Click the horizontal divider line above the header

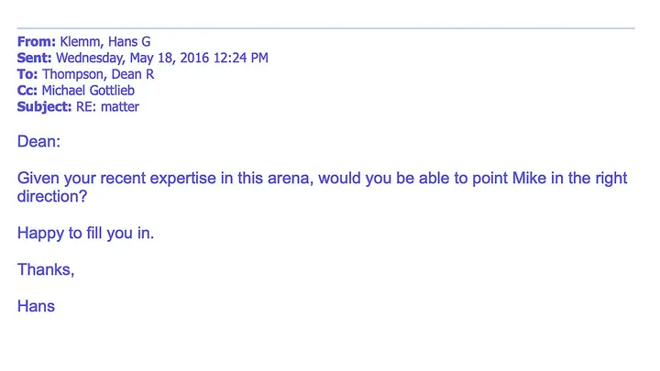coord(325,28)
